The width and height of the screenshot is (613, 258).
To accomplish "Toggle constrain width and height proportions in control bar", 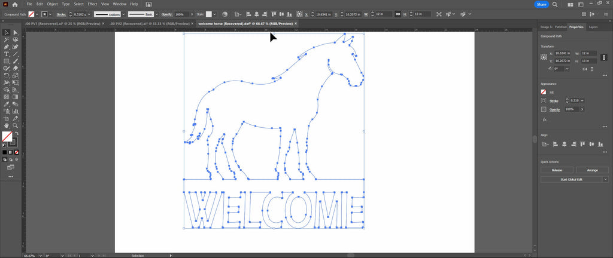I will [x=397, y=14].
